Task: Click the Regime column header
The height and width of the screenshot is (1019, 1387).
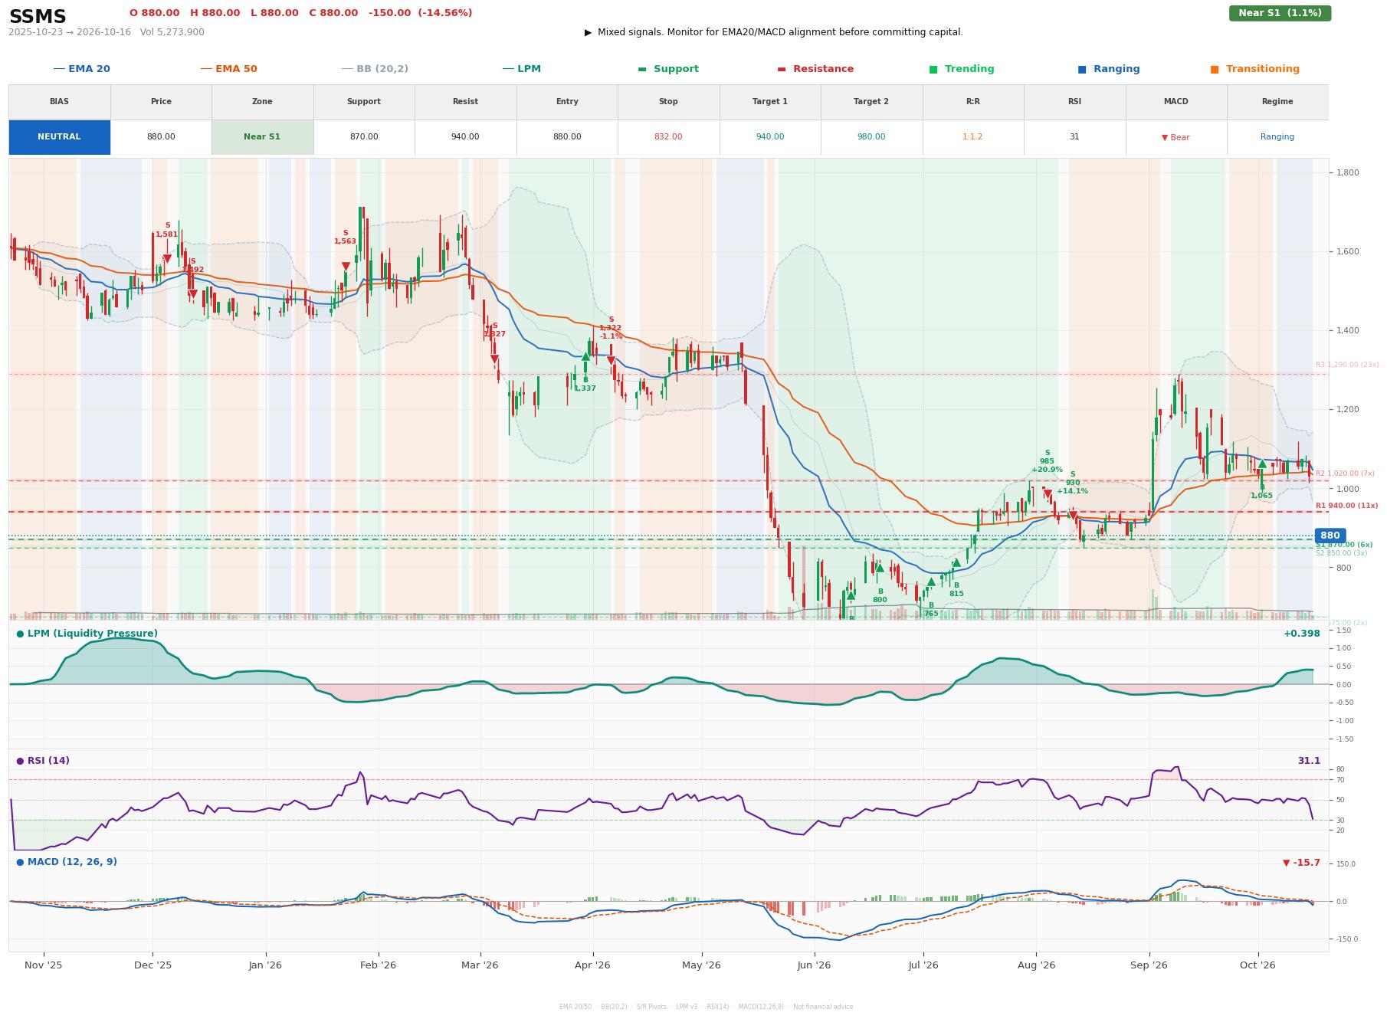Action: pyautogui.click(x=1277, y=102)
